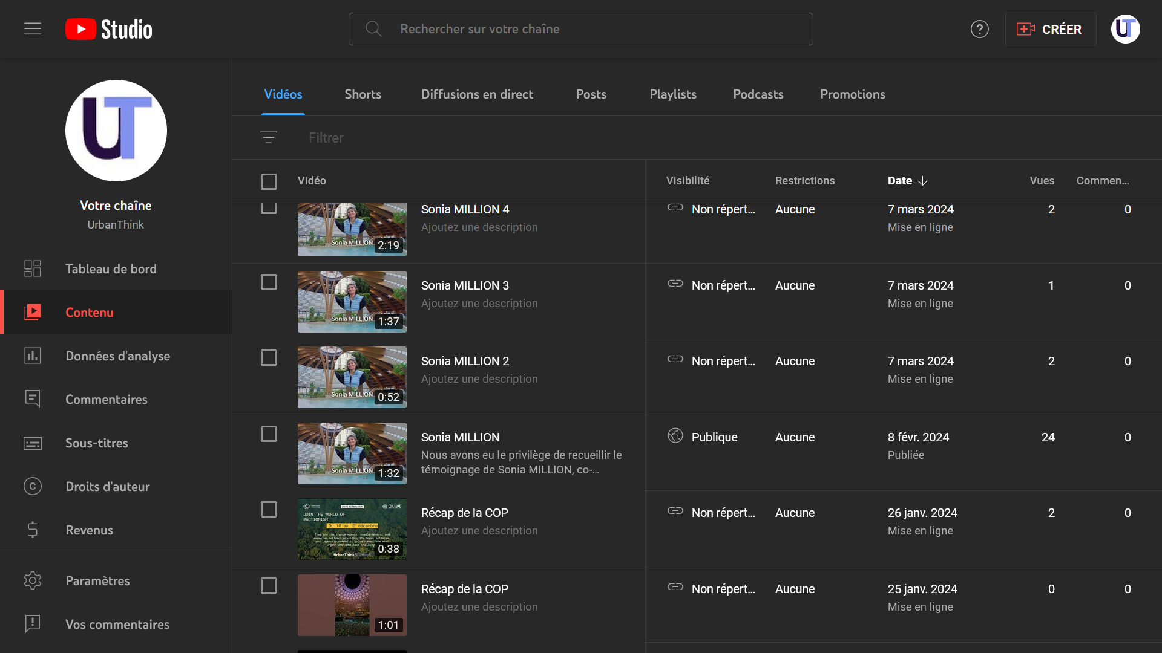Click the filter lines icon
The image size is (1162, 653).
pos(269,138)
